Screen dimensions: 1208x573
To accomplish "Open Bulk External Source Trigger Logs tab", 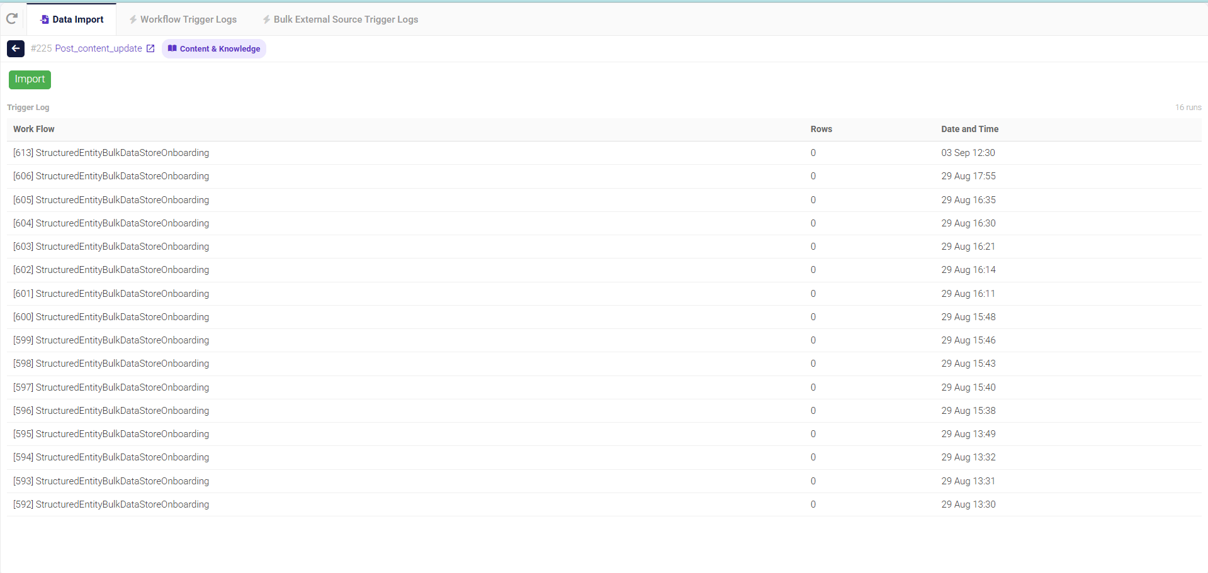I will click(340, 19).
